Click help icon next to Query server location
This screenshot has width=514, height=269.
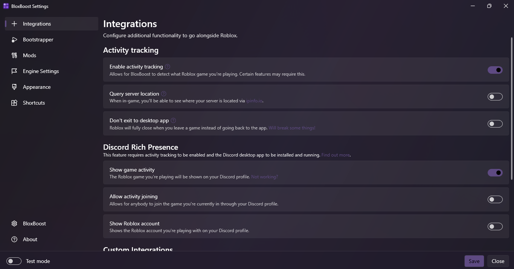point(164,94)
